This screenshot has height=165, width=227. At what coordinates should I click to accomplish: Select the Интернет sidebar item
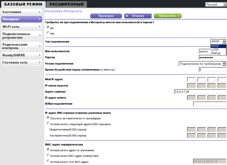22,19
